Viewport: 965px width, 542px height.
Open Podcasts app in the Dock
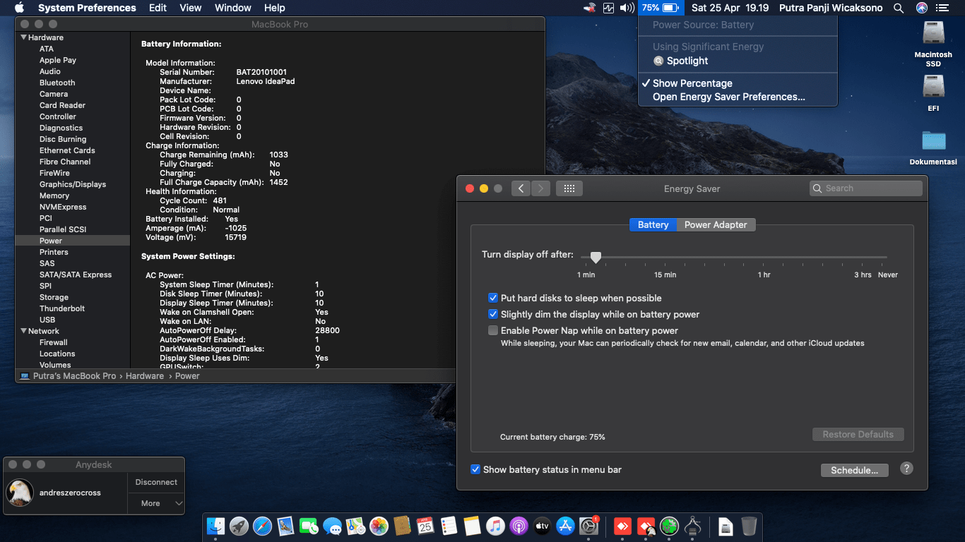tap(519, 526)
